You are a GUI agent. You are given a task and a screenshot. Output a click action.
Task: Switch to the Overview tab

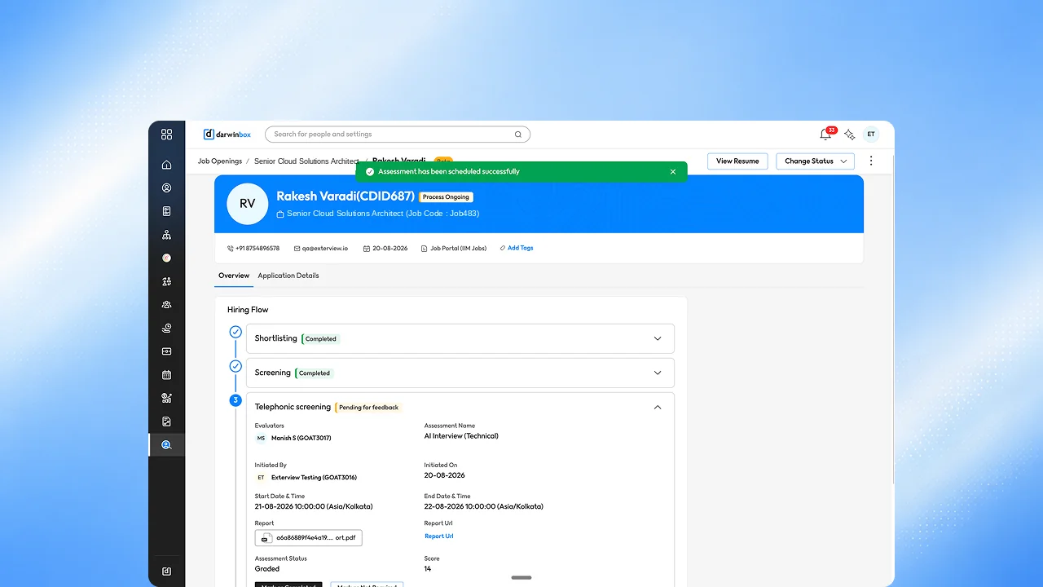click(x=234, y=276)
